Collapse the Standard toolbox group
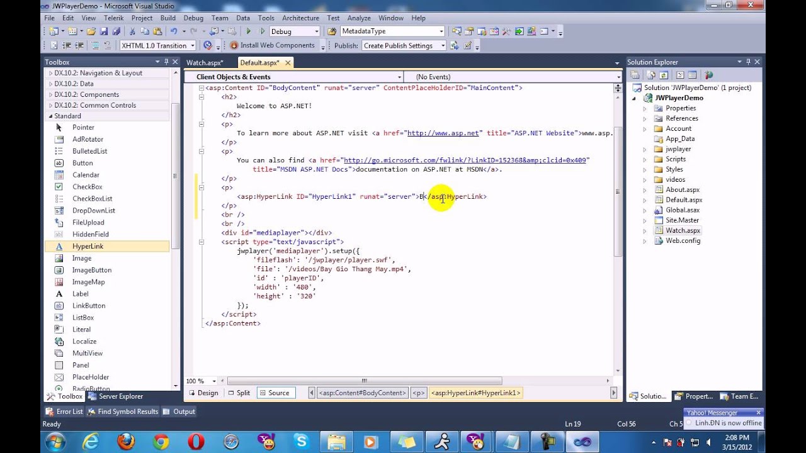The width and height of the screenshot is (806, 453). 50,116
